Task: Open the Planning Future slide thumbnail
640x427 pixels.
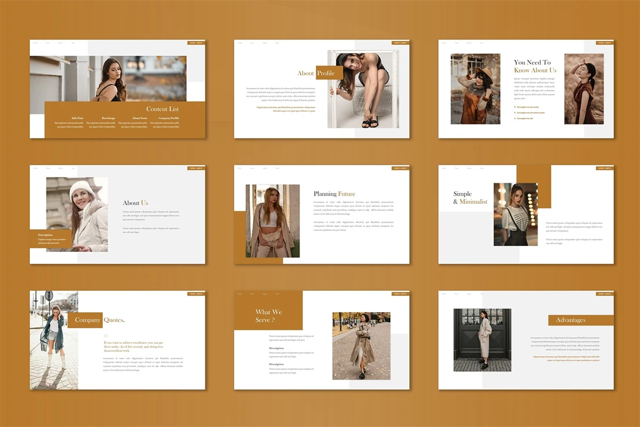Action: (x=322, y=215)
